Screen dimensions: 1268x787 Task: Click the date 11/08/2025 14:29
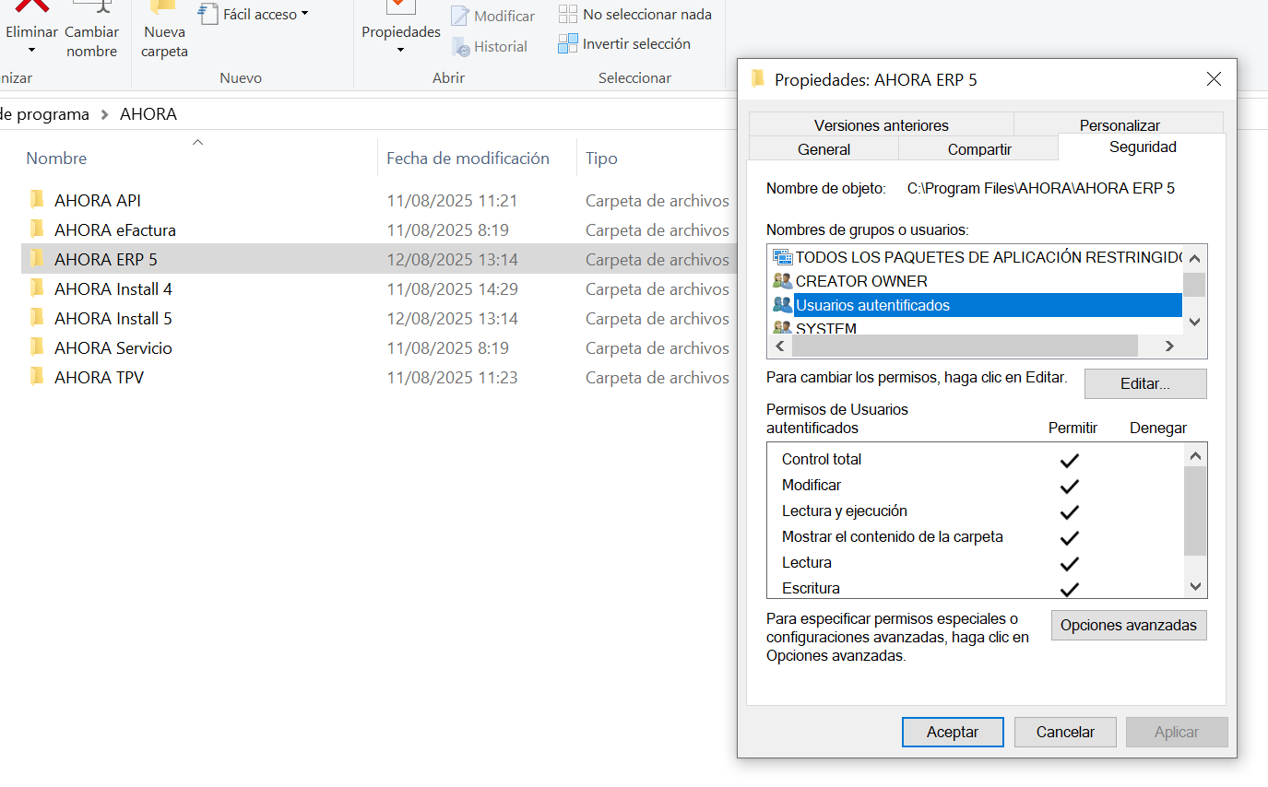452,289
